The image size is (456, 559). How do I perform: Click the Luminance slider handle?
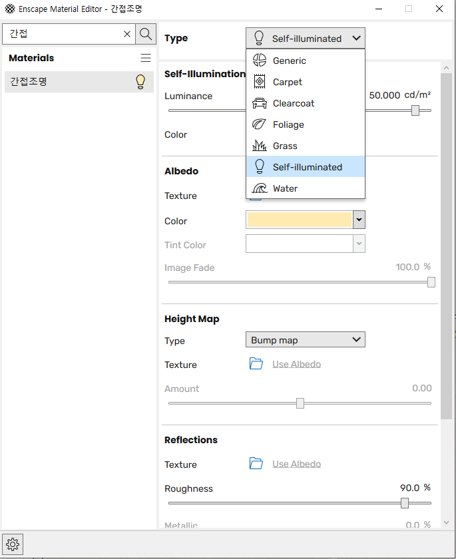pyautogui.click(x=415, y=110)
